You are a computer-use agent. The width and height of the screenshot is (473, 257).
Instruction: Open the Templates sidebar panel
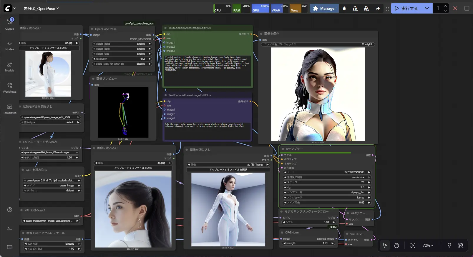(x=10, y=109)
